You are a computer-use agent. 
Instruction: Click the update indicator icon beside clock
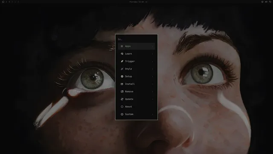pos(146,2)
